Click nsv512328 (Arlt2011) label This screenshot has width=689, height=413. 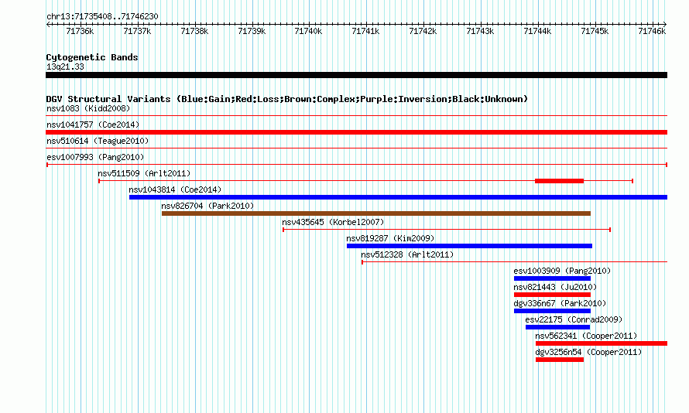[x=407, y=254]
